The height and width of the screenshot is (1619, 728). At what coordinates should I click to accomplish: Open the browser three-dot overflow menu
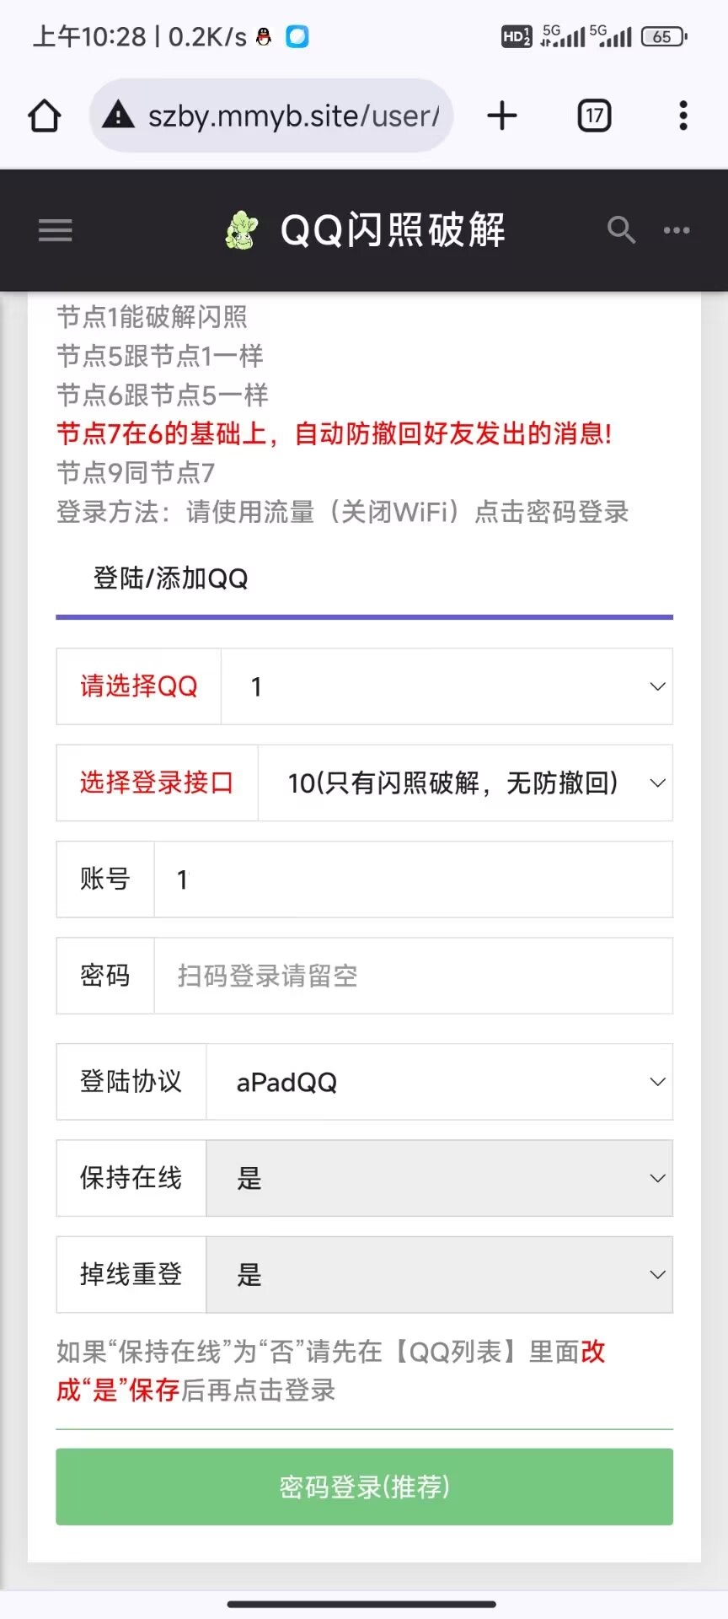pos(683,116)
